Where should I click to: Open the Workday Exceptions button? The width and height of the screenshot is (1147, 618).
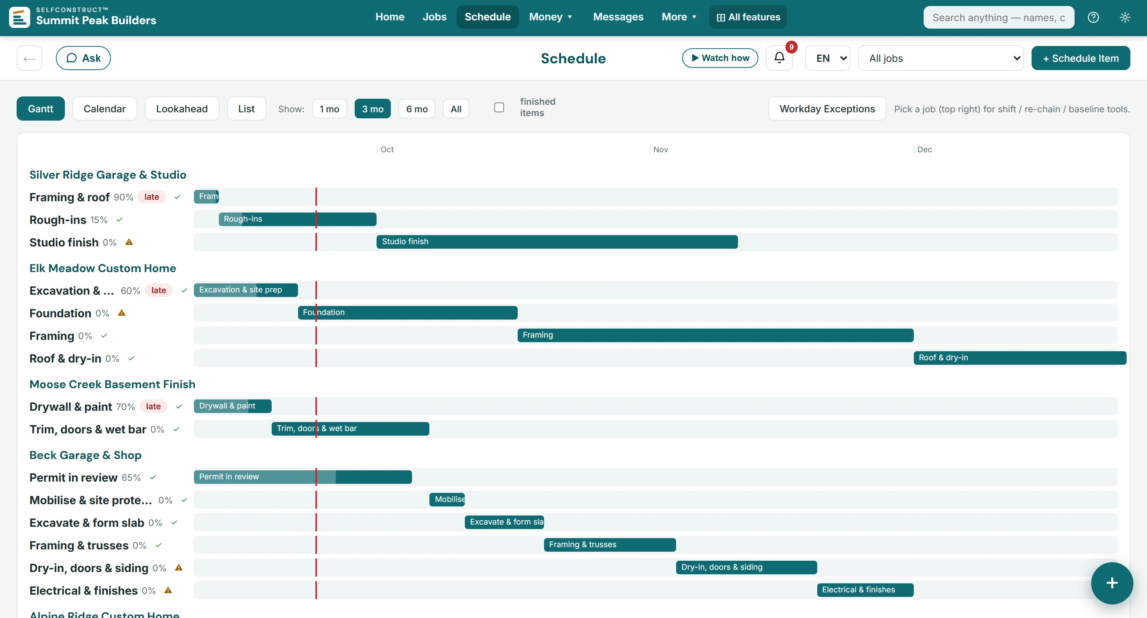pyautogui.click(x=827, y=109)
